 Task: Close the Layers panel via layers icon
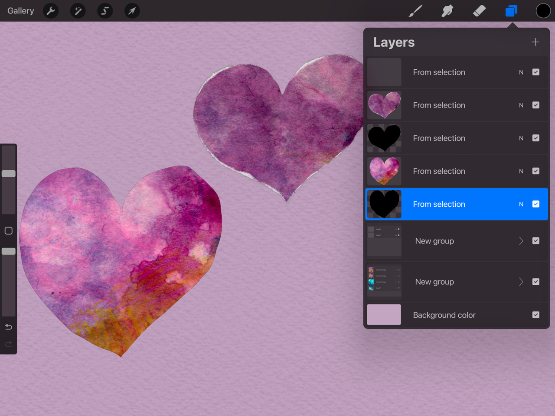pyautogui.click(x=511, y=11)
